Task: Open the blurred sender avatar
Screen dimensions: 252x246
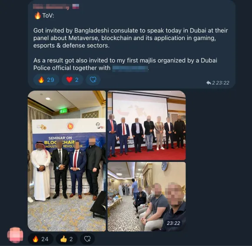Action: (15, 235)
